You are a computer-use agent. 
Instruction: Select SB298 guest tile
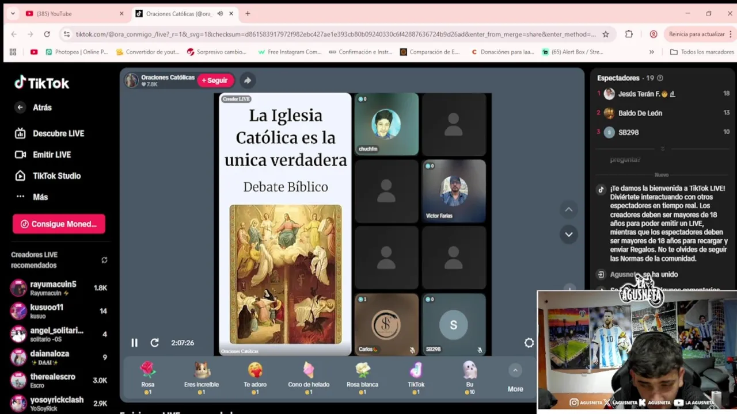pyautogui.click(x=454, y=324)
